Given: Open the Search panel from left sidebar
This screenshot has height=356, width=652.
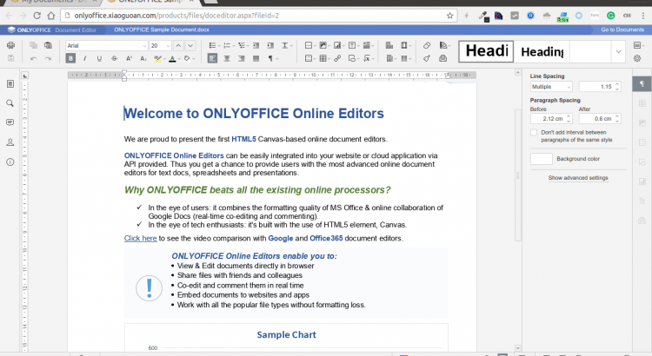Looking at the screenshot, I should click(10, 102).
